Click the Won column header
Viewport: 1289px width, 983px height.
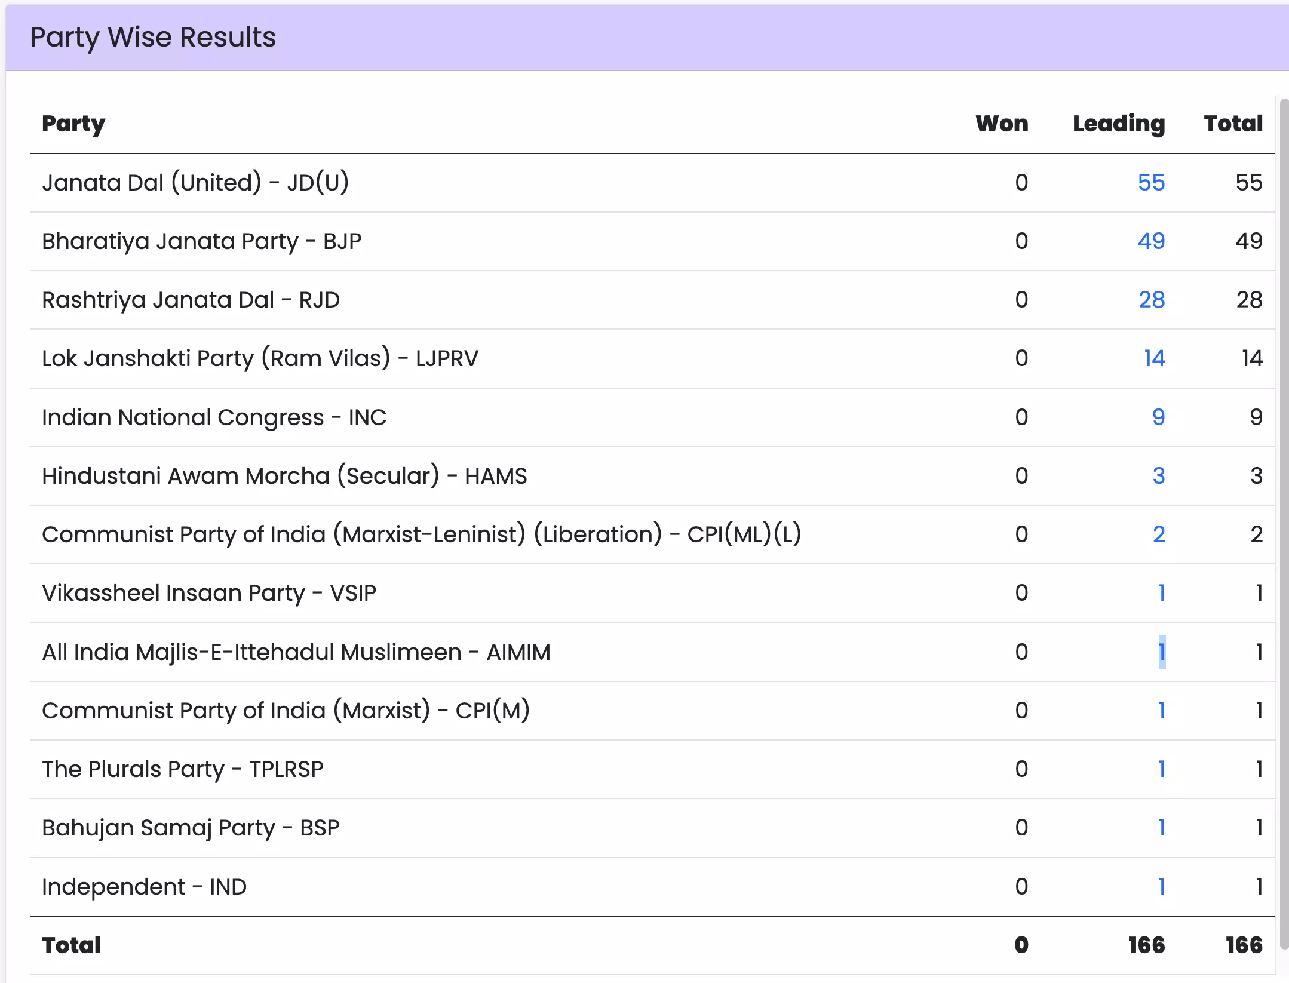pos(1001,124)
